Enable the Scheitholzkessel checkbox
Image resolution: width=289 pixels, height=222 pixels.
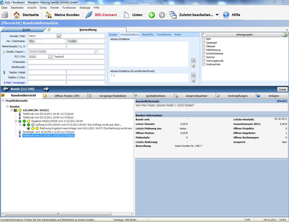pos(203,54)
